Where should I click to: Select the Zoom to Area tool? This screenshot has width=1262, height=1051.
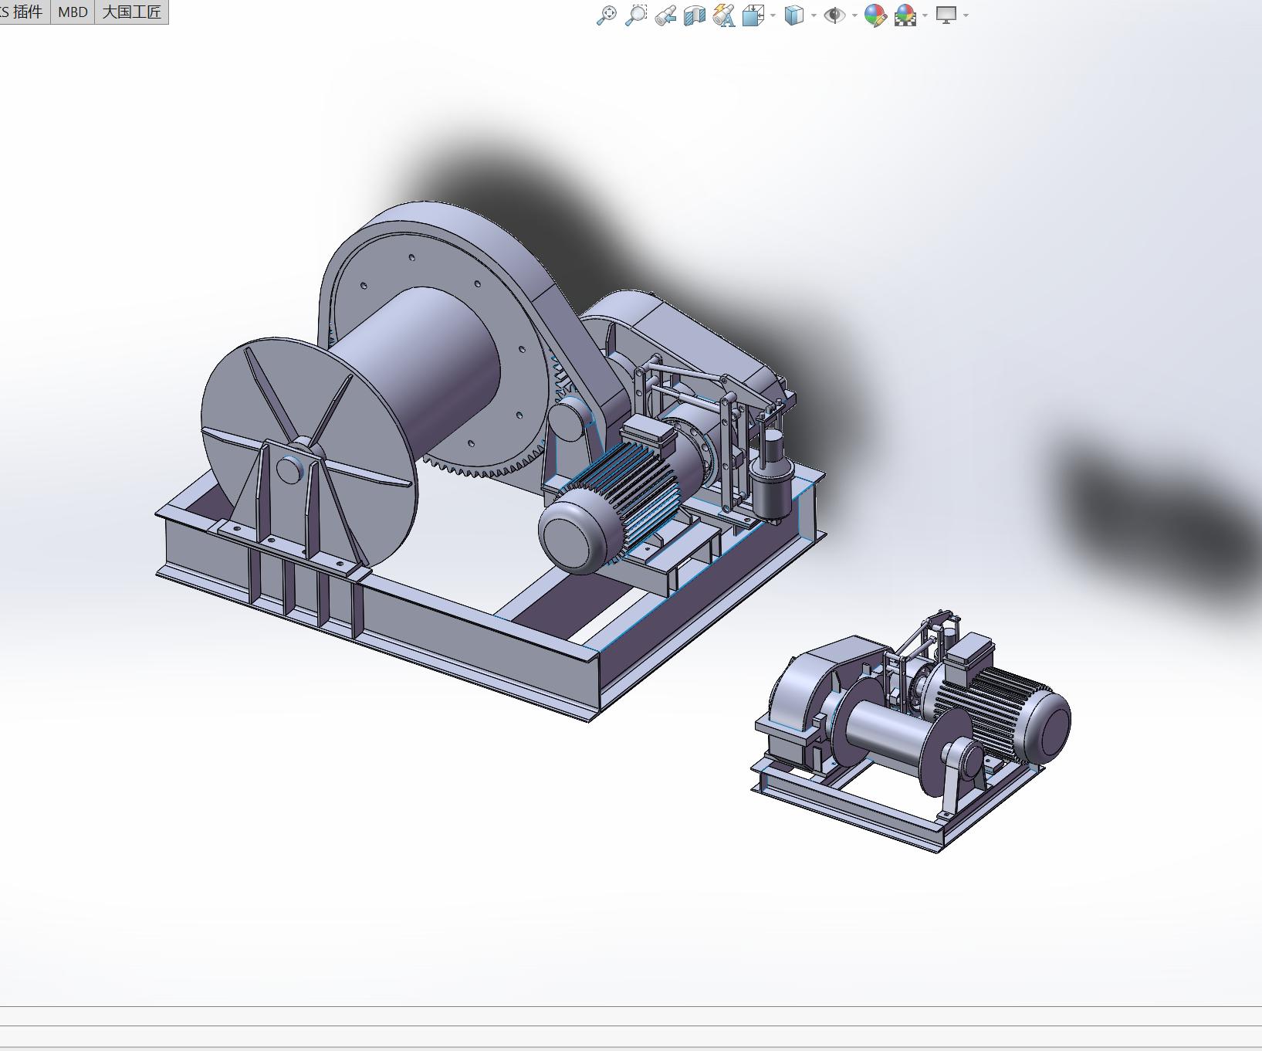click(636, 15)
